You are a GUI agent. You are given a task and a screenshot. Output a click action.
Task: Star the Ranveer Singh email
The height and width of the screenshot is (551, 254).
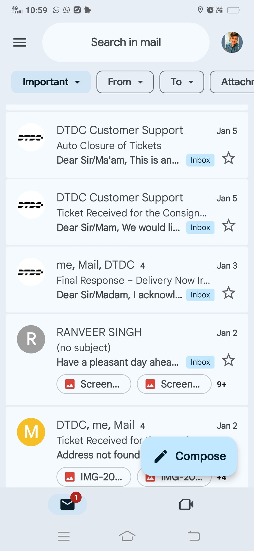228,360
